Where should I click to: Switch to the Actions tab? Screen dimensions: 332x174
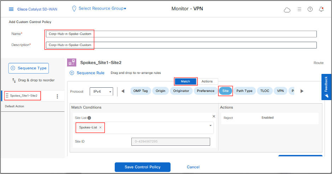click(207, 81)
